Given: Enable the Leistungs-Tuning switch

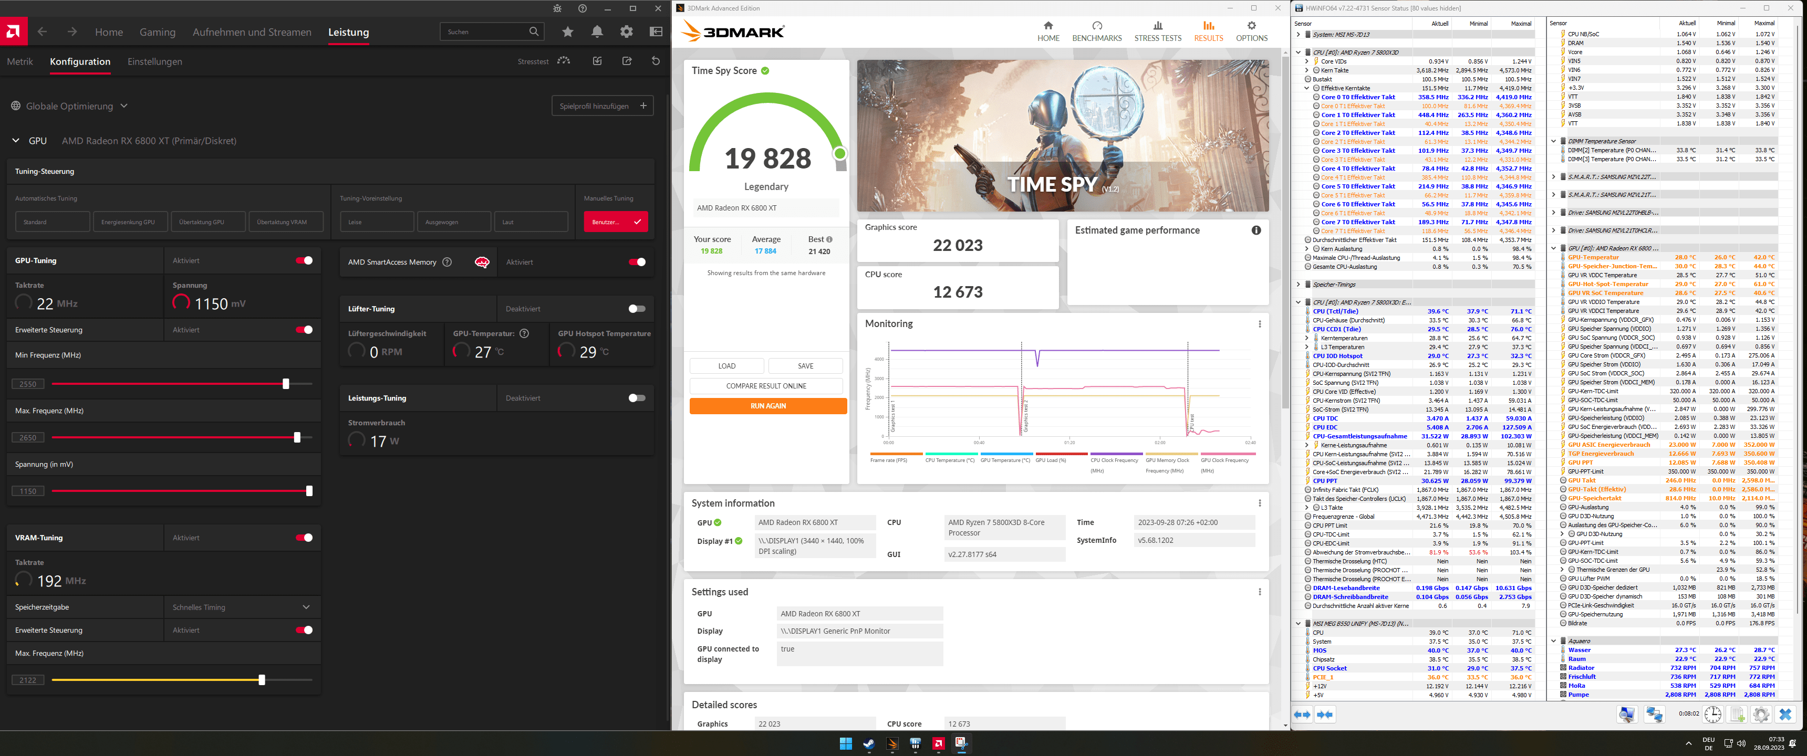Looking at the screenshot, I should pyautogui.click(x=637, y=397).
